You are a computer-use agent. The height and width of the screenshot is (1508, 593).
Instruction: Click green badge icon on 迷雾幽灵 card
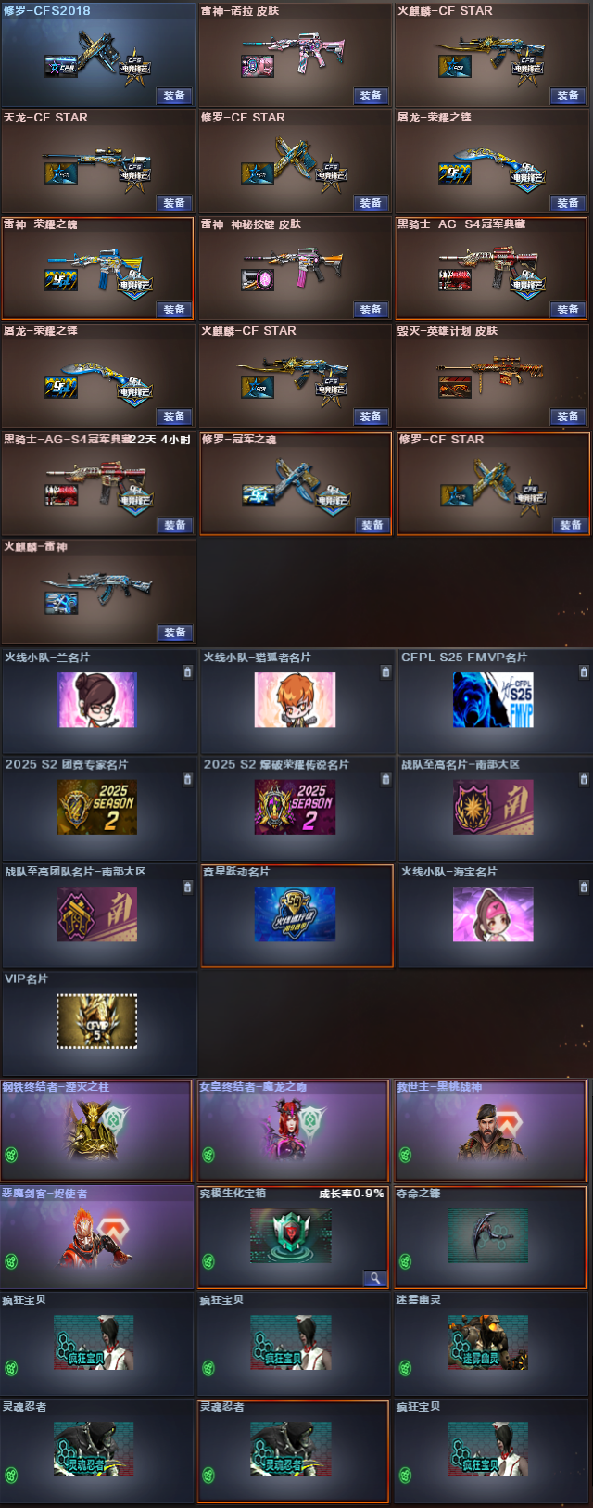click(406, 1368)
